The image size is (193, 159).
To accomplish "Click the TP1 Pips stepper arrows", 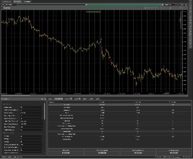I will tap(42, 136).
